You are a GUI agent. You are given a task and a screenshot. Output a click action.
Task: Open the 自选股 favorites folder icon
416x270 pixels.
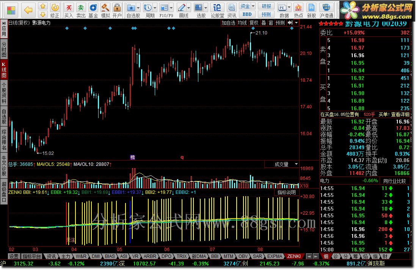pyautogui.click(x=131, y=8)
